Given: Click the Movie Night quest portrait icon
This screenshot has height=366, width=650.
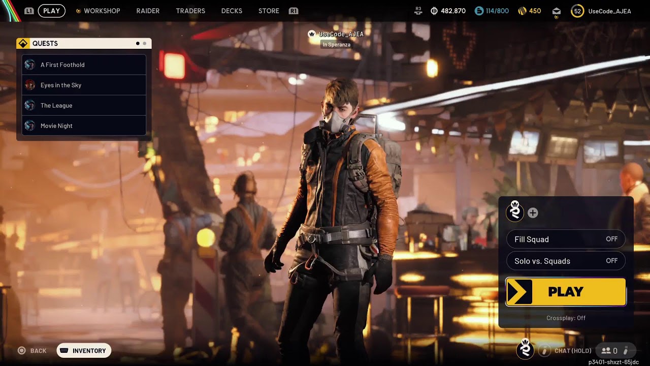Looking at the screenshot, I should [30, 126].
